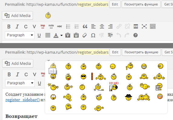Image resolution: width=173 pixels, height=120 pixels.
Task: Click Edit next to the lower permalink
Action: [x=115, y=52]
